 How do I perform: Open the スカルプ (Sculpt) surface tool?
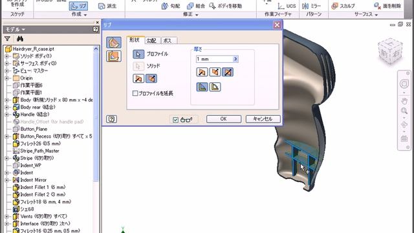[343, 6]
